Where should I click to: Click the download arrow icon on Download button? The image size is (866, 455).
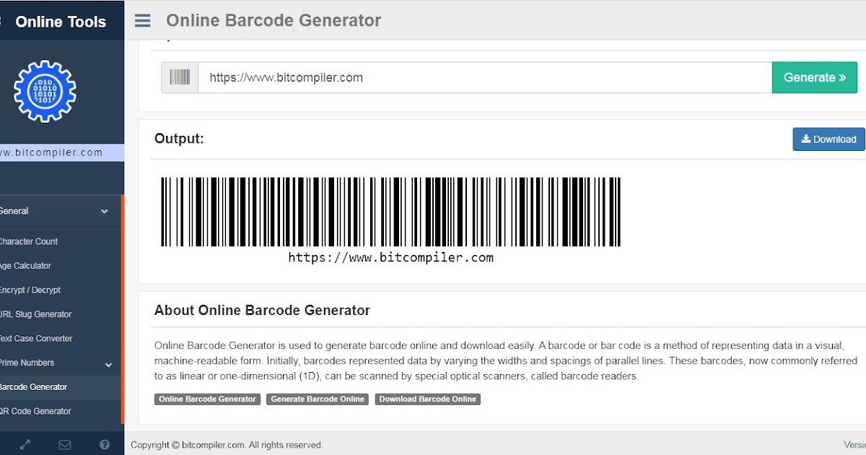click(805, 139)
